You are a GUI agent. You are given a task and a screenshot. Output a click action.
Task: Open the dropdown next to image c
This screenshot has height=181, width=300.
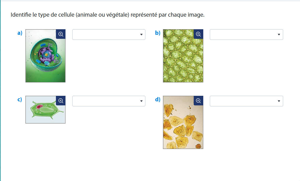pyautogui.click(x=109, y=101)
